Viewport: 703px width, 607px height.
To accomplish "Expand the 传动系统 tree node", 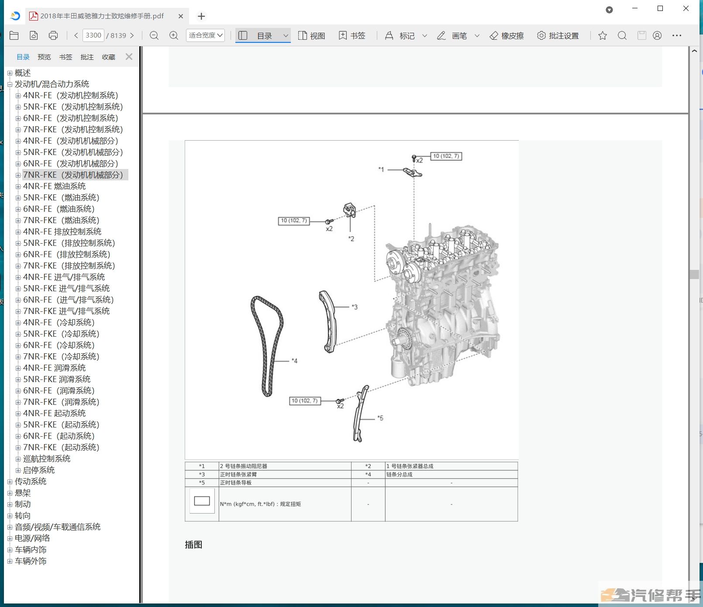I will [10, 482].
